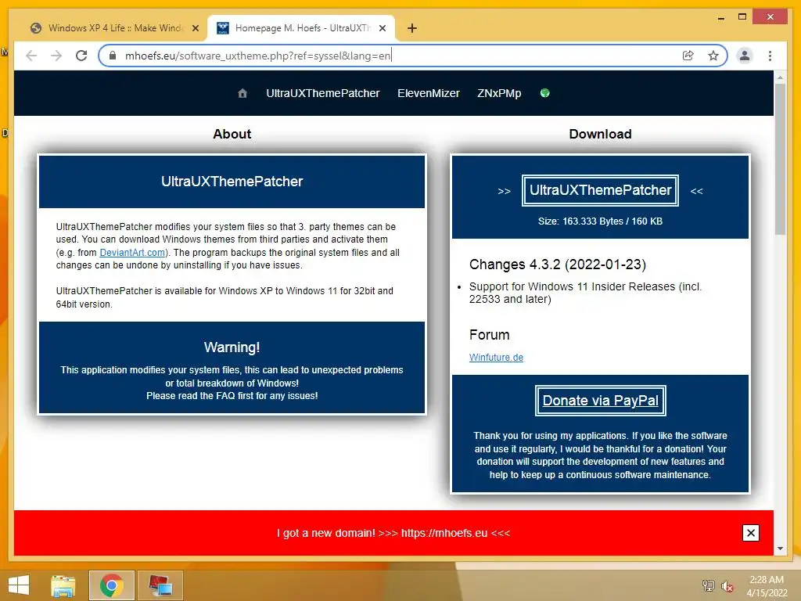Open the Winfuture.de forum link
Image resolution: width=801 pixels, height=601 pixels.
coord(496,357)
